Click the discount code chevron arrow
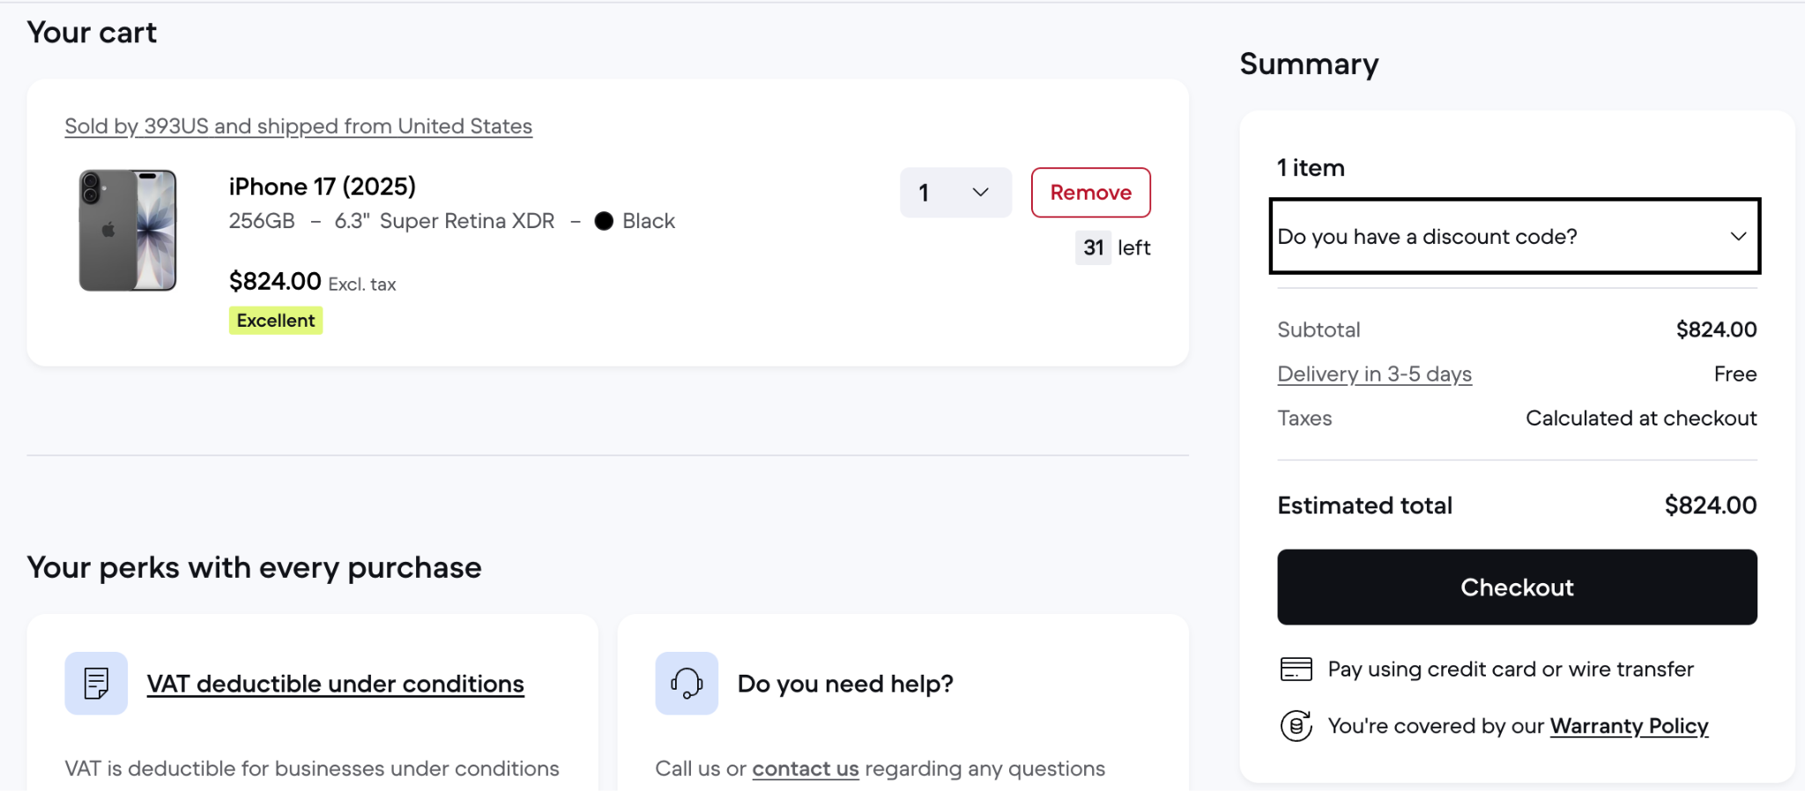Viewport: 1805px width, 791px height. [x=1738, y=236]
